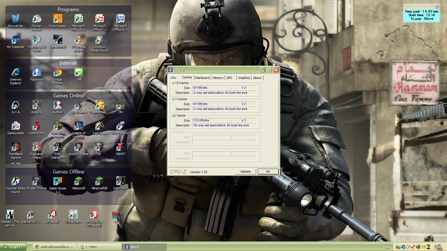This screenshot has width=447, height=251.
Task: Show the About tab in CPU-Z
Action: pyautogui.click(x=257, y=78)
